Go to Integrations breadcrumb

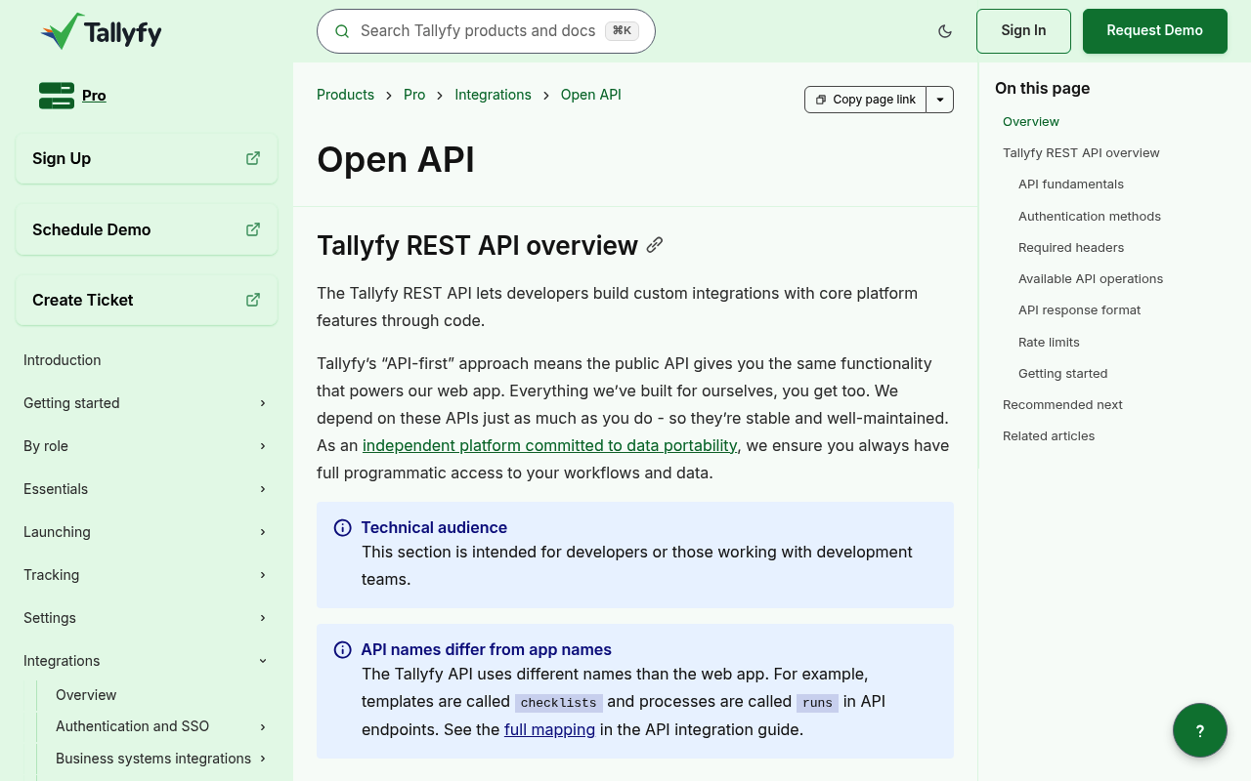click(493, 95)
